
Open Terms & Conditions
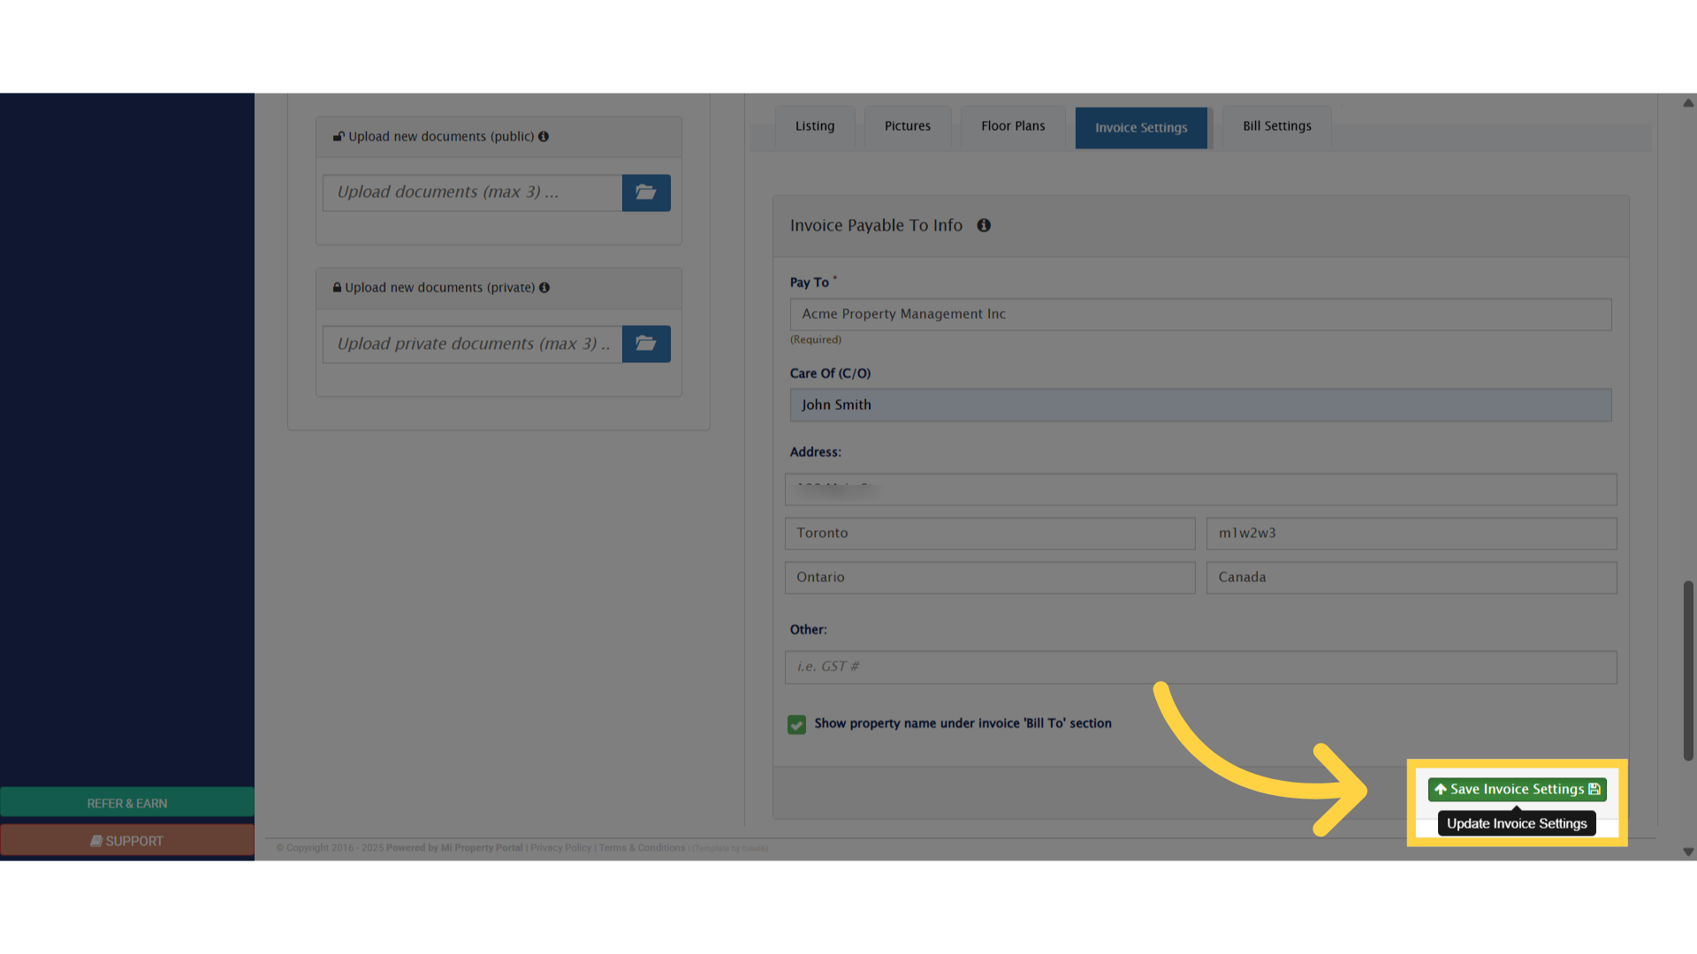[642, 847]
